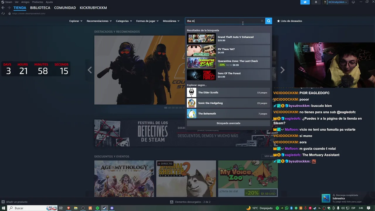Expand Formas de jugar dropdown

[147, 21]
